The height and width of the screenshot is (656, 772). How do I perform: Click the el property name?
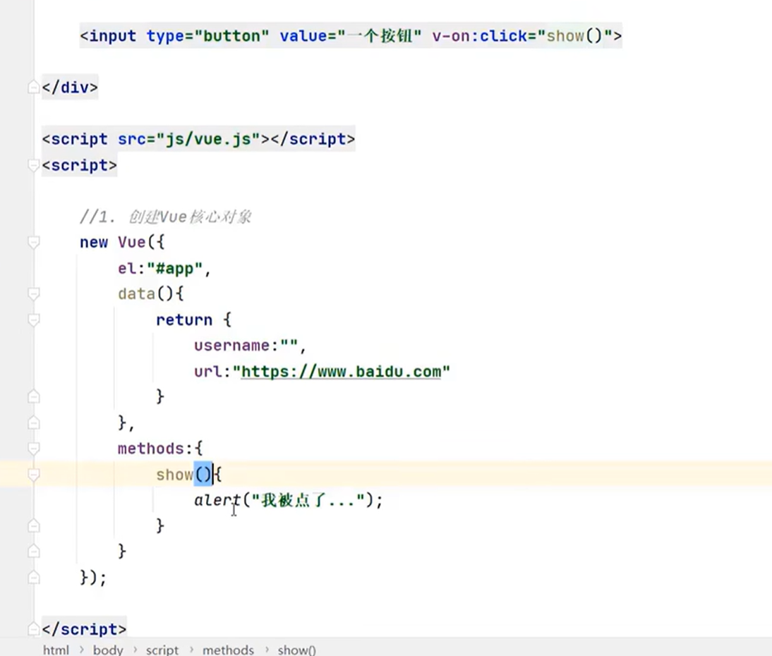pyautogui.click(x=127, y=268)
